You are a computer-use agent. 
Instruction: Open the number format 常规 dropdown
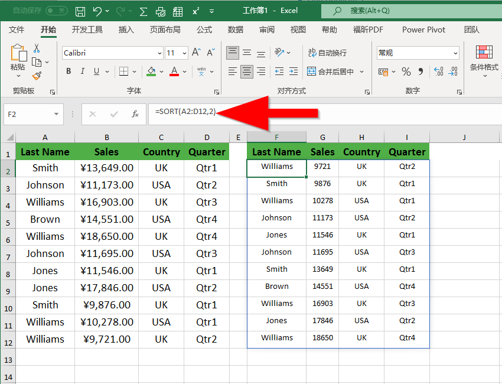point(455,53)
